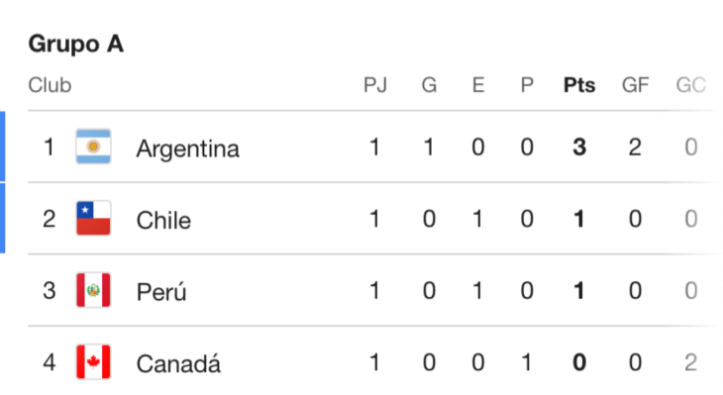Screen dimensions: 723x395
Task: Open the Argentina team name
Action: [187, 148]
